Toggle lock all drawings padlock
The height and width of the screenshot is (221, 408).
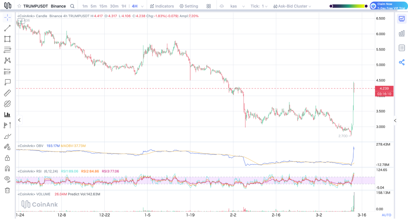coord(7,158)
